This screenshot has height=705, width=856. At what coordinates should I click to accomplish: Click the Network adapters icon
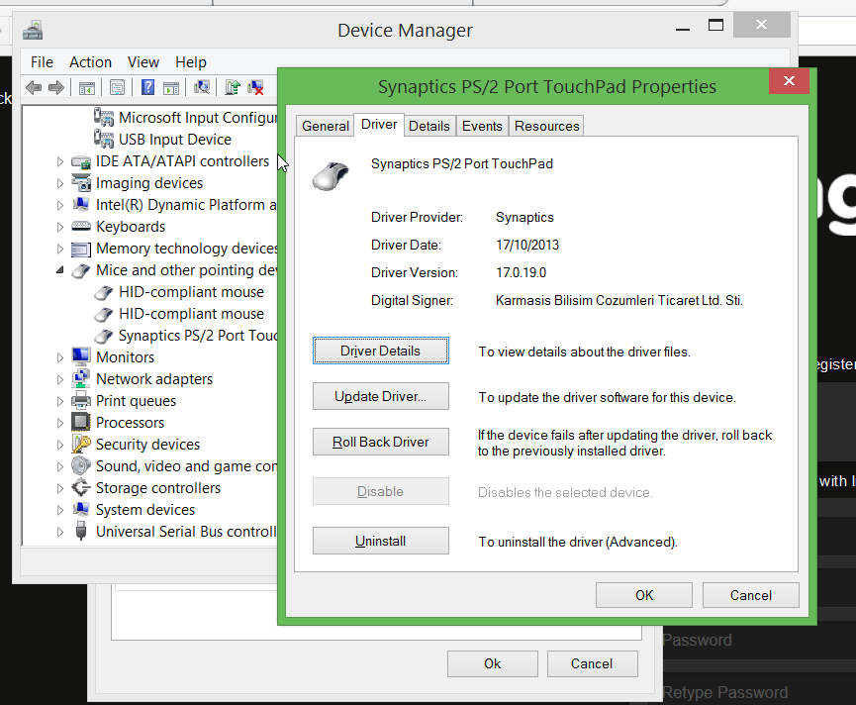(81, 378)
